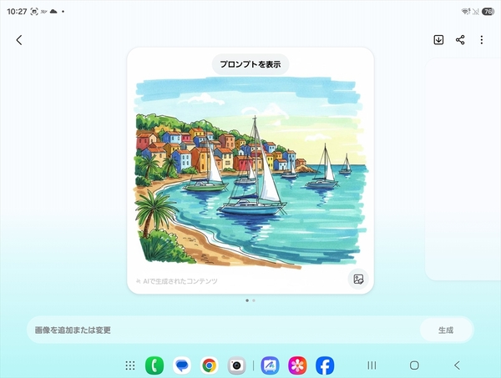This screenshot has height=378, width=501.
Task: Open Chrome from the taskbar
Action: tap(210, 365)
